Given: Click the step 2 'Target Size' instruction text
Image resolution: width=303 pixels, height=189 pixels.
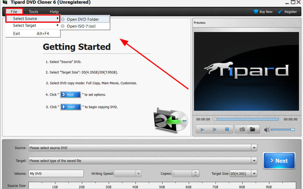Looking at the screenshot, I should pyautogui.click(x=82, y=72).
